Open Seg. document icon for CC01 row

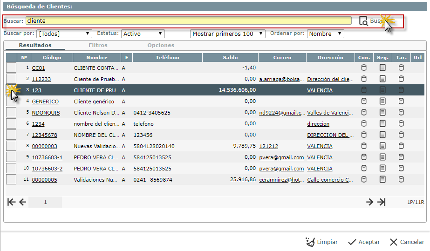(382, 68)
